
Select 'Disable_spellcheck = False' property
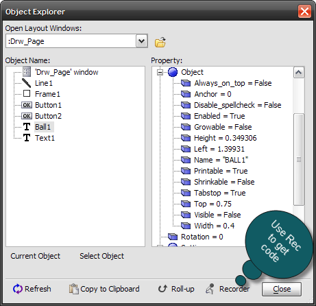pyautogui.click(x=238, y=105)
